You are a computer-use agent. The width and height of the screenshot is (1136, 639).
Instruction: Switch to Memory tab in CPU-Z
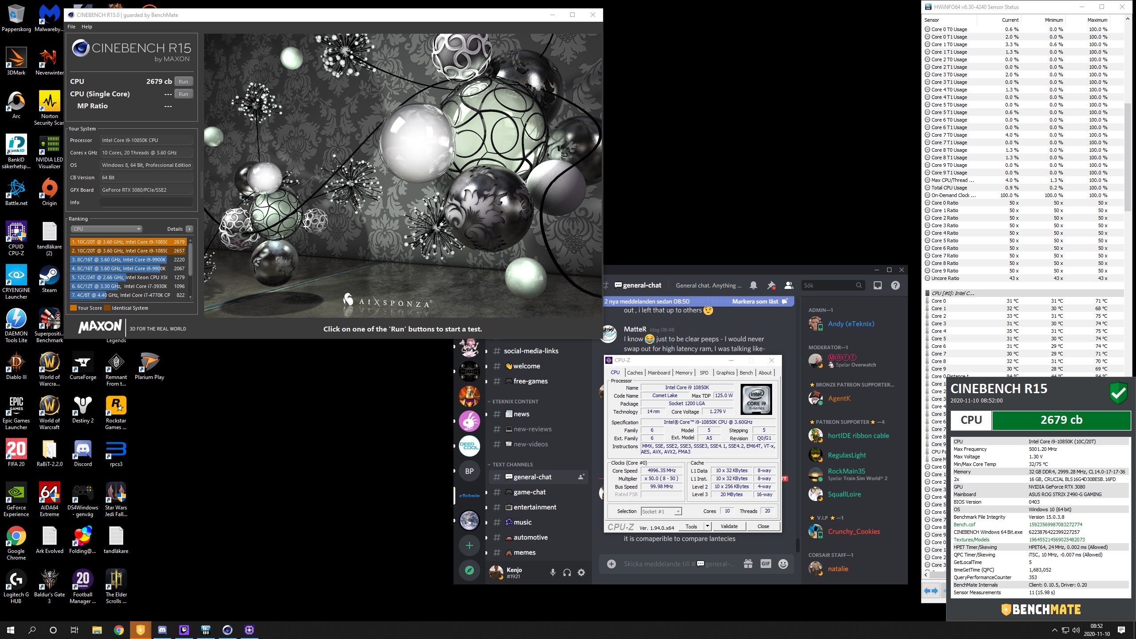coord(684,373)
